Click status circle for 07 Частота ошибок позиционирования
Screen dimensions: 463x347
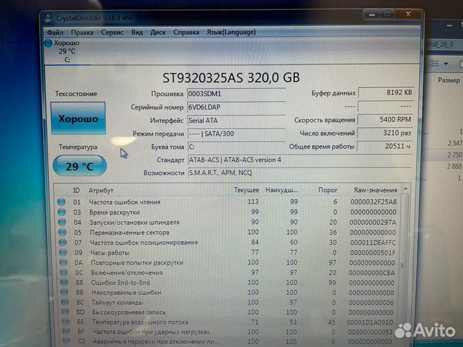pyautogui.click(x=62, y=242)
